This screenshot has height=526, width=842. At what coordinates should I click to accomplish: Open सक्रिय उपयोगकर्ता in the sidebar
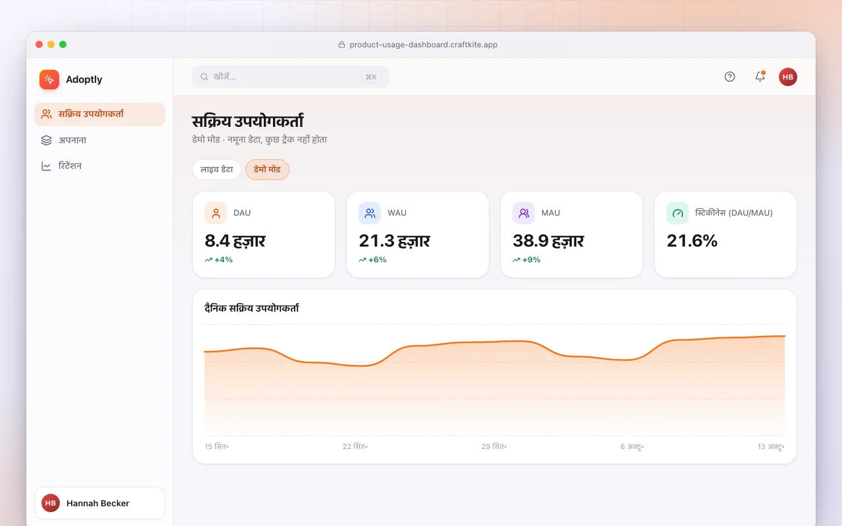coord(99,114)
